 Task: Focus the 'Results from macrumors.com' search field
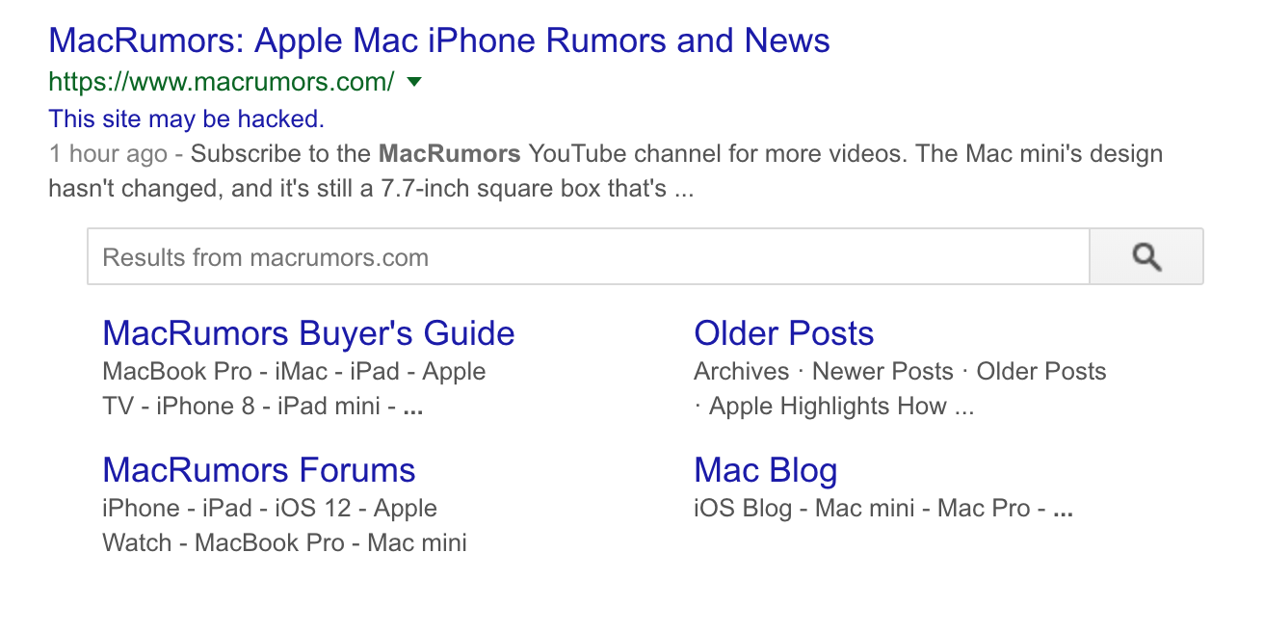point(589,256)
